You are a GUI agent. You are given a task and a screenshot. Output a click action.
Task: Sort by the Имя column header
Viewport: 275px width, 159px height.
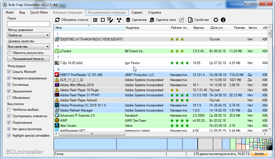point(89,28)
